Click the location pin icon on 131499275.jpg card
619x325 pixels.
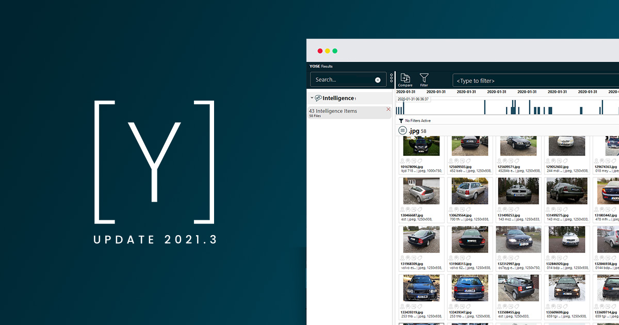point(555,209)
